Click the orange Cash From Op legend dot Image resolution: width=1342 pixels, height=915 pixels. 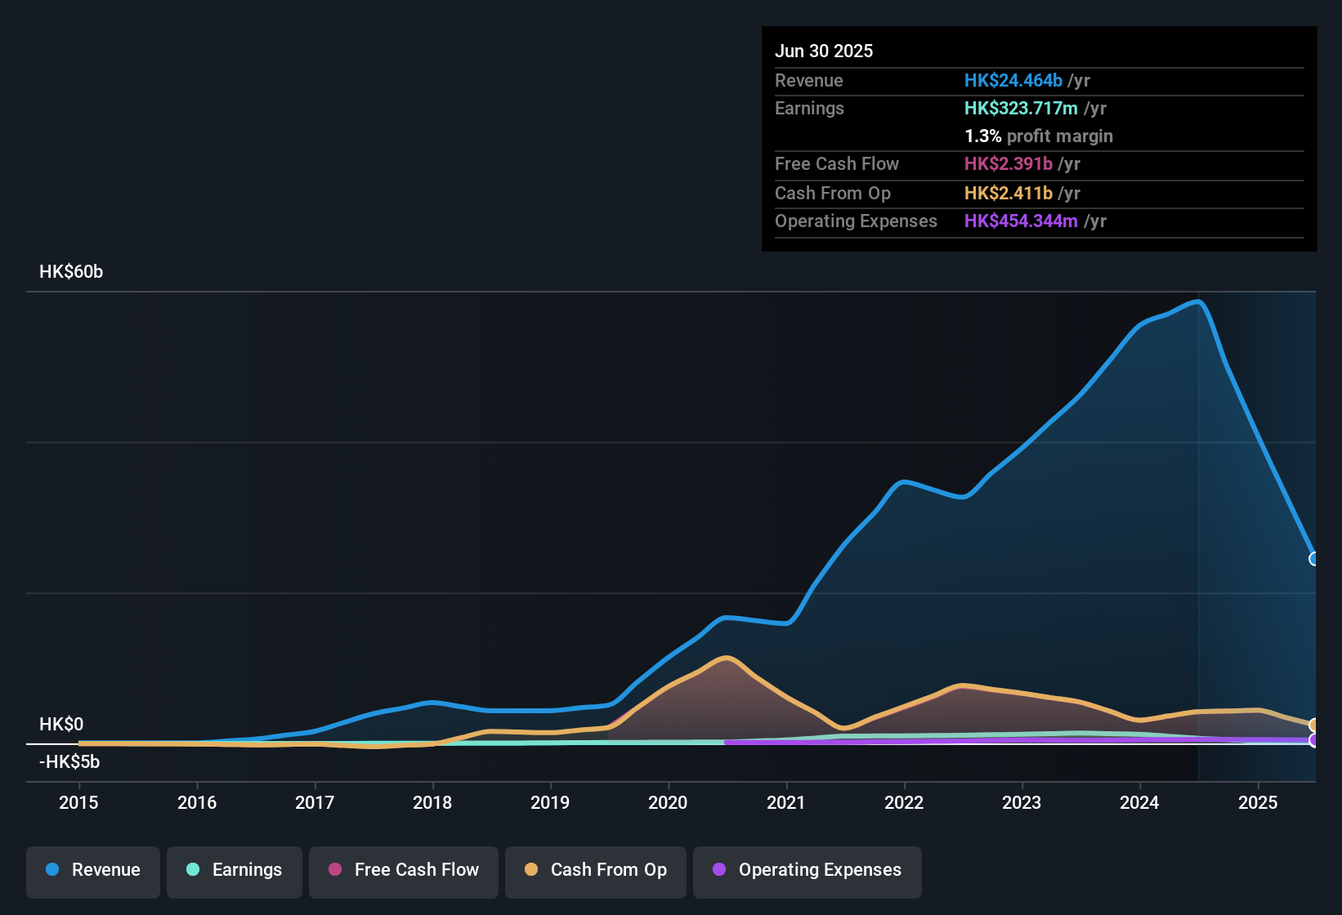click(531, 870)
